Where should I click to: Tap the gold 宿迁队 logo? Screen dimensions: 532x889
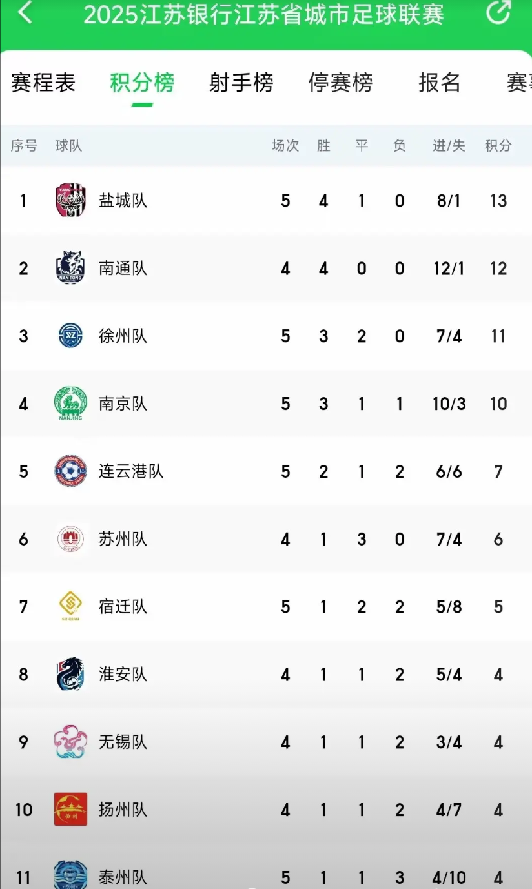70,606
